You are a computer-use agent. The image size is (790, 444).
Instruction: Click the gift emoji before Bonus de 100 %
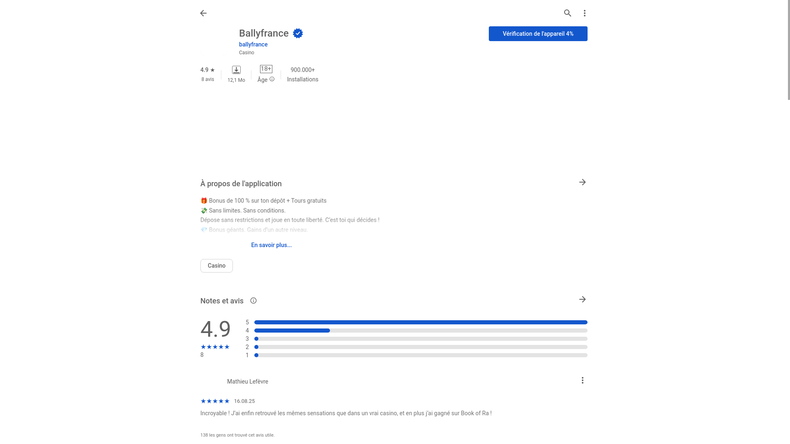pyautogui.click(x=204, y=201)
